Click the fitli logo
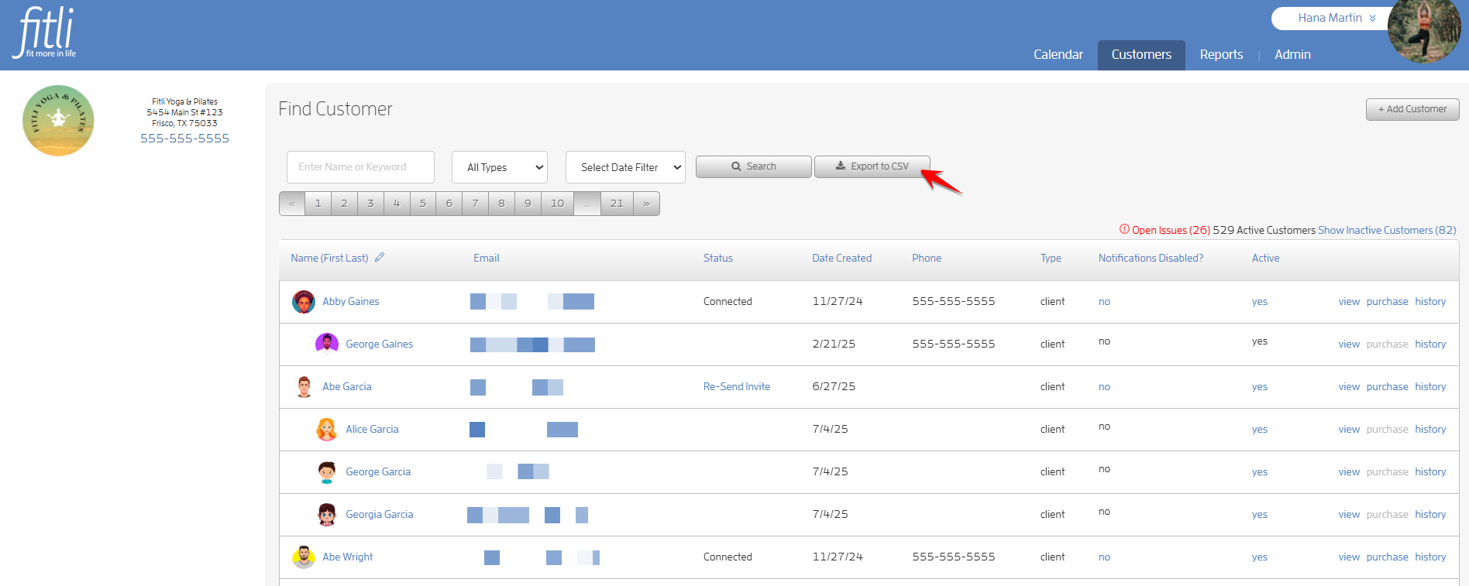Viewport: 1469px width, 586px height. click(x=44, y=33)
